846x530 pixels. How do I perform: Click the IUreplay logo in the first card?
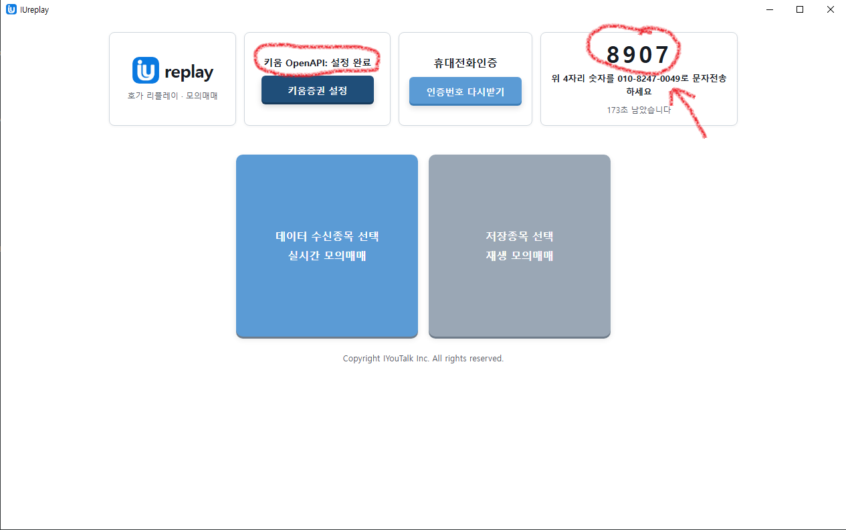[x=173, y=71]
